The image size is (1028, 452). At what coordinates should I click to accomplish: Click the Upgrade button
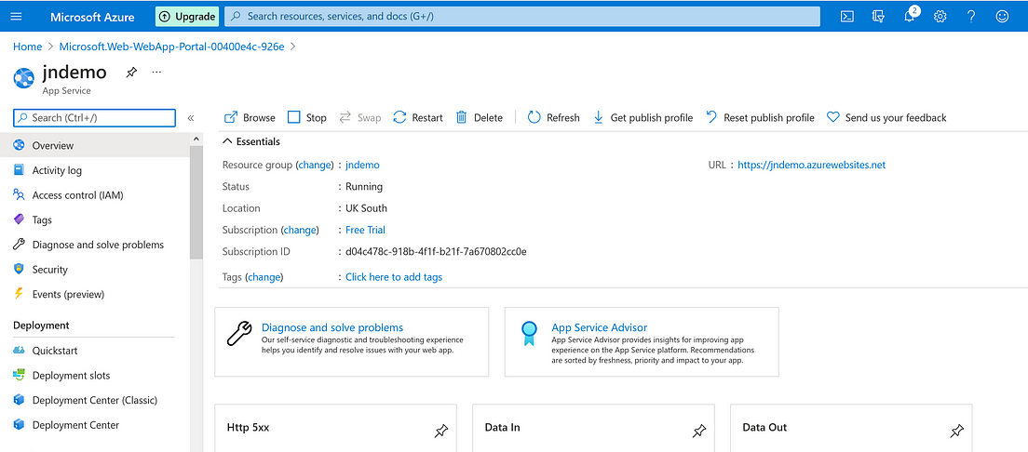pyautogui.click(x=187, y=17)
